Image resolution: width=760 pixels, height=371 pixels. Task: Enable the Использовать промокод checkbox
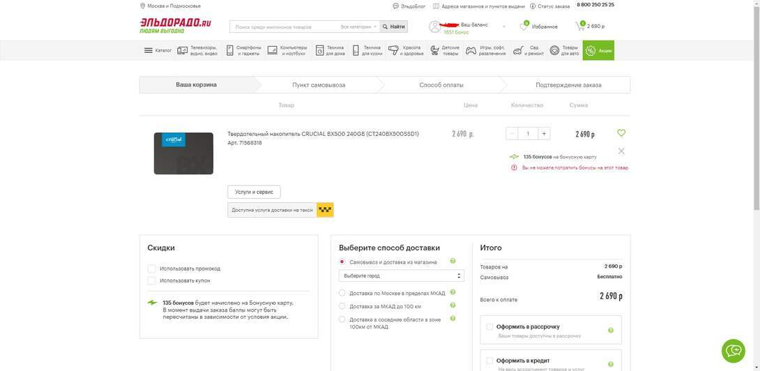152,268
